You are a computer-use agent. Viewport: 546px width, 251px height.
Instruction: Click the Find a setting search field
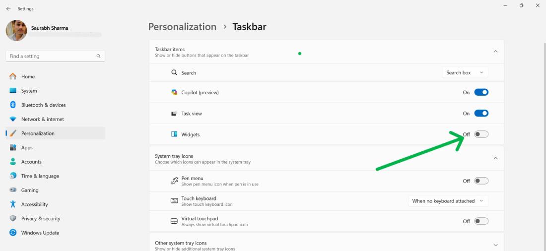coord(52,56)
